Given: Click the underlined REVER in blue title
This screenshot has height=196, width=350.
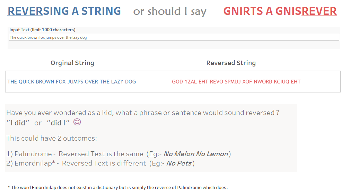Looking at the screenshot, I should (25, 11).
